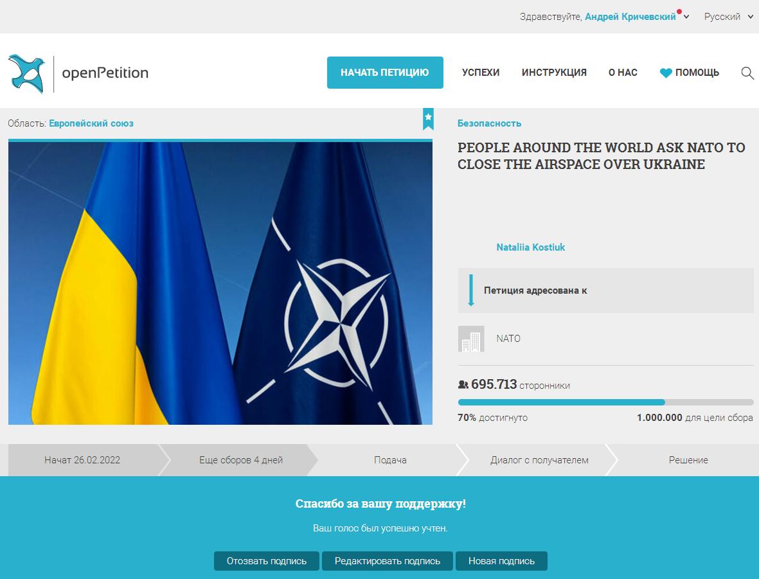
Task: Click the heart icon beside ПОМОЩЬ
Action: (666, 73)
